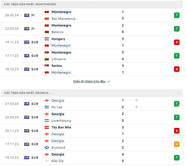The height and width of the screenshot is (166, 186).
Task: Open the Lithuania team link
Action: click(59, 59)
